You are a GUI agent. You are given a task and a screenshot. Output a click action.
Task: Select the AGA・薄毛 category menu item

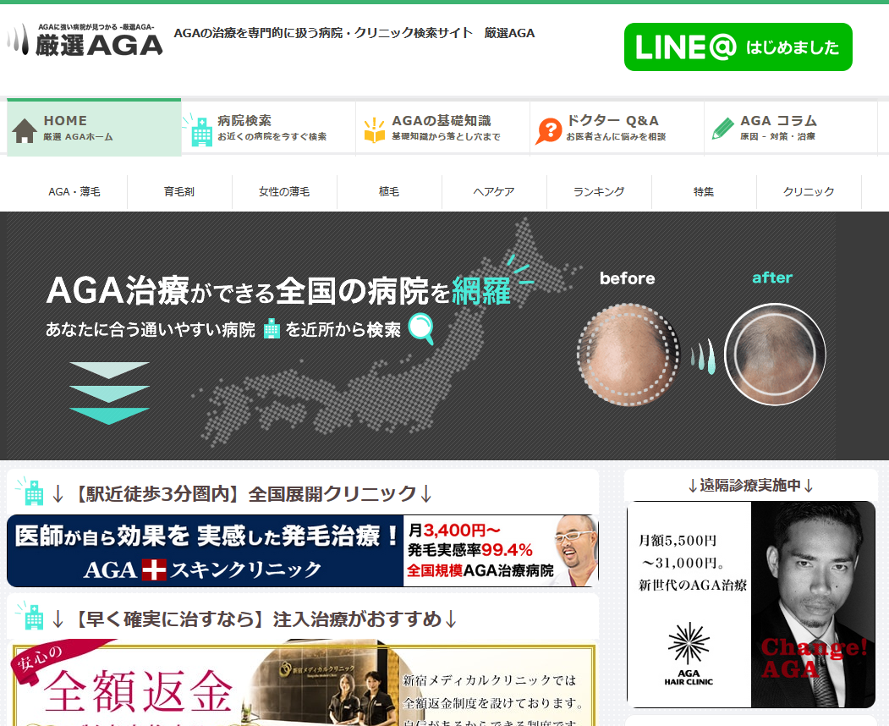[x=74, y=192]
